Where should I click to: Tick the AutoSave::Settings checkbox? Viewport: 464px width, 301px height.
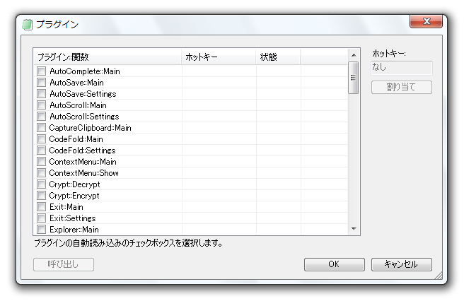(x=42, y=94)
